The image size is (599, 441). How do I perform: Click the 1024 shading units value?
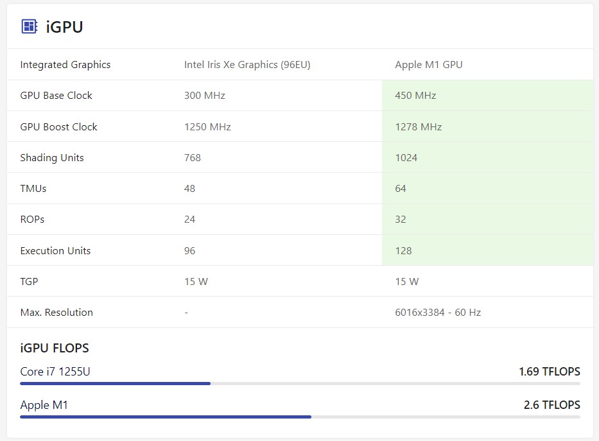(406, 158)
